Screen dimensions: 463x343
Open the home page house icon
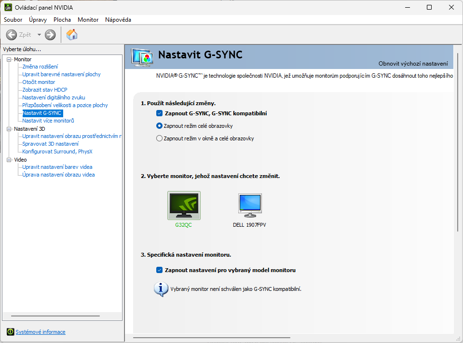(72, 35)
